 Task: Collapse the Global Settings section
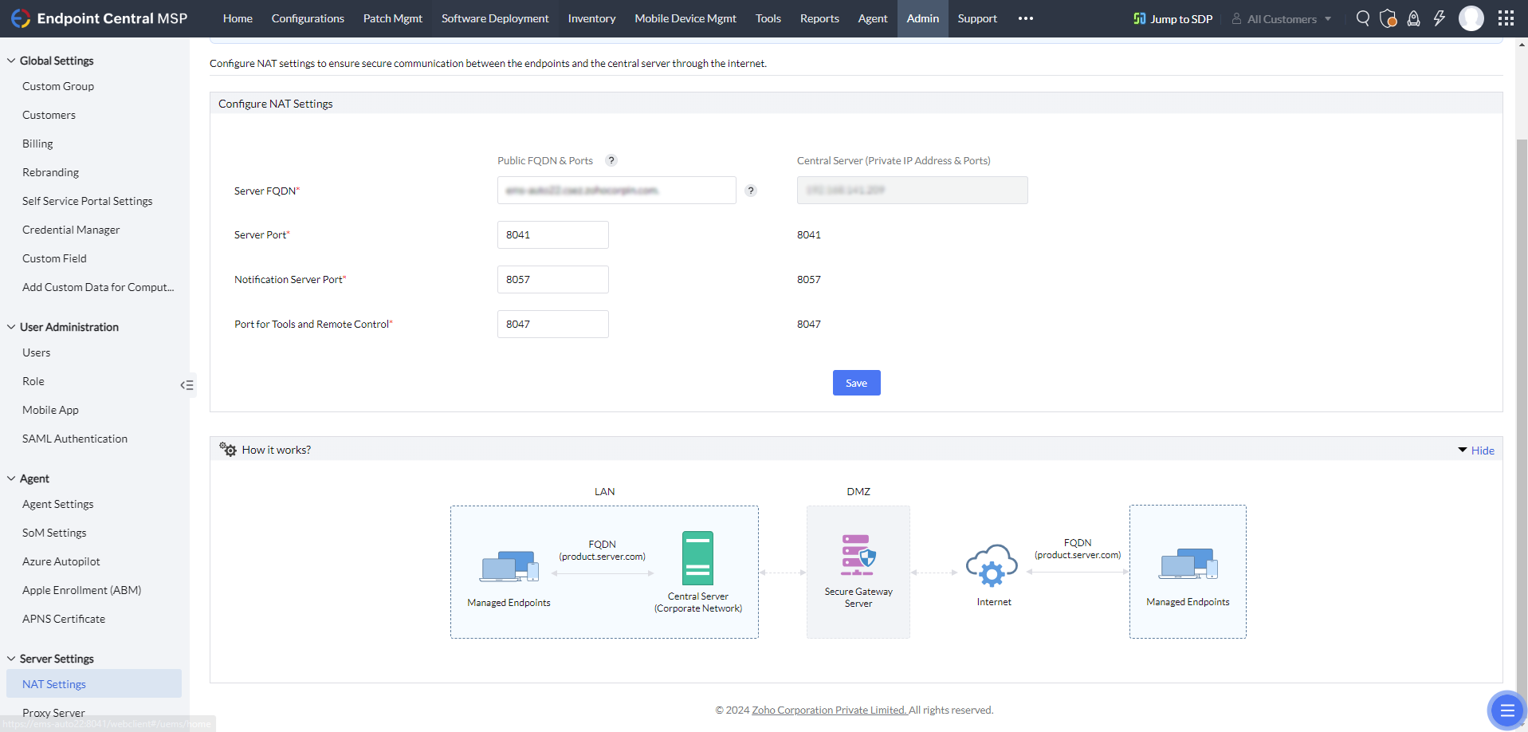point(11,61)
